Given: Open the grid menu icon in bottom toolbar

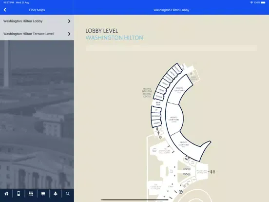Looking at the screenshot, I should click(x=31, y=194).
